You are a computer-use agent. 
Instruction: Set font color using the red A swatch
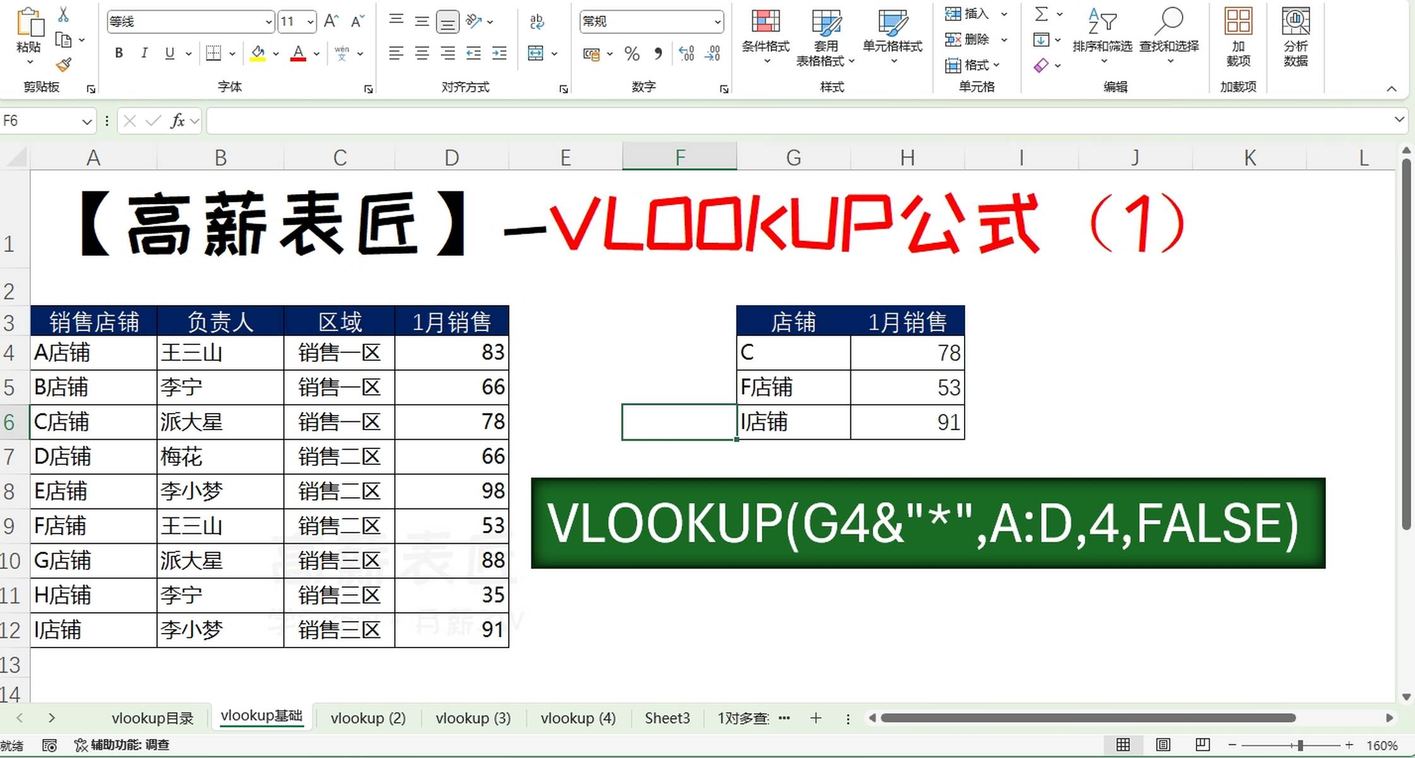tap(298, 53)
